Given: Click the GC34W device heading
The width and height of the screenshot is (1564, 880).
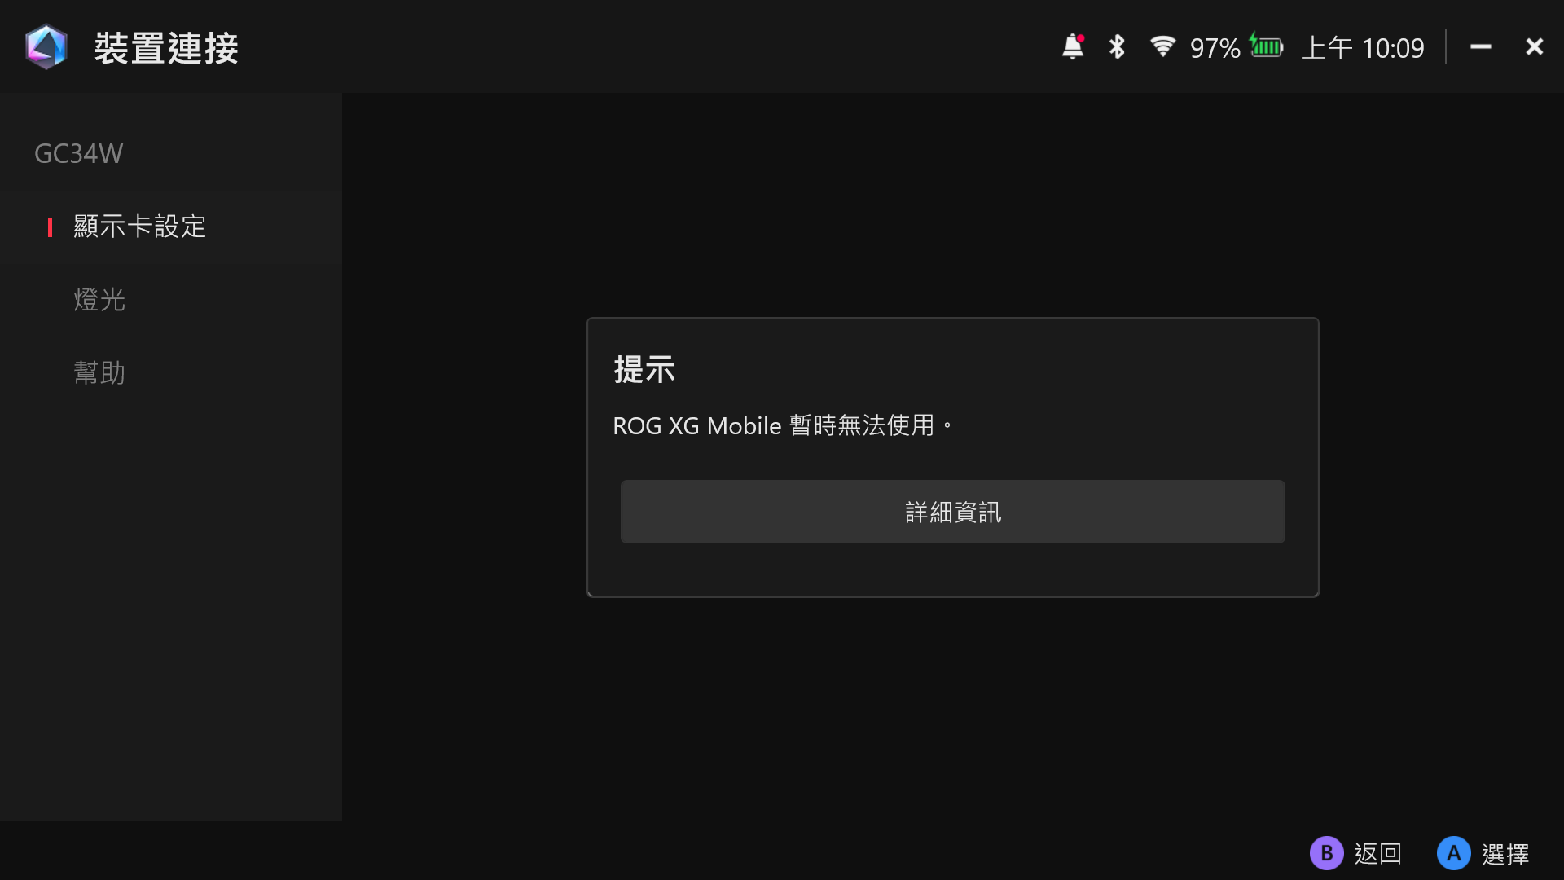Looking at the screenshot, I should (78, 153).
